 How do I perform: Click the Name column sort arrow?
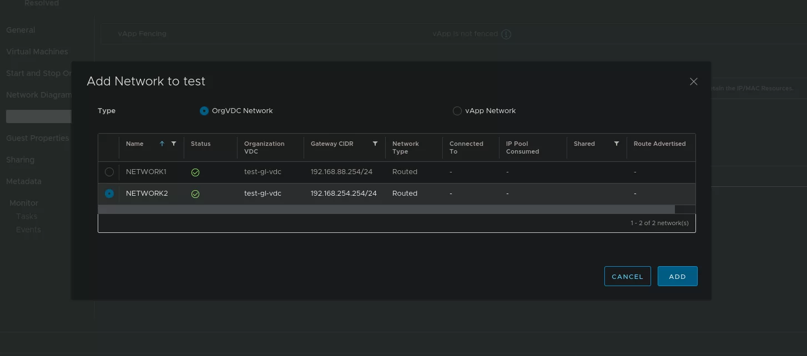tap(162, 144)
